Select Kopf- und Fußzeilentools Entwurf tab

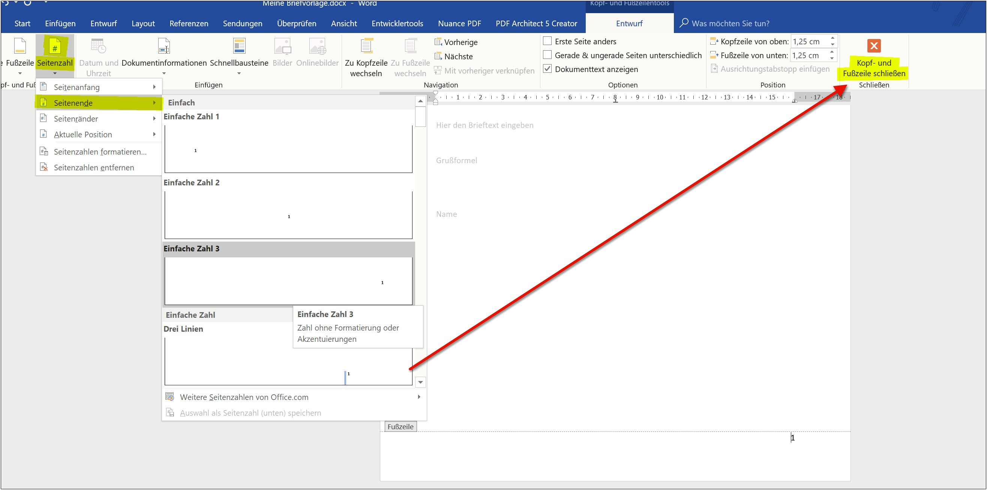coord(629,23)
